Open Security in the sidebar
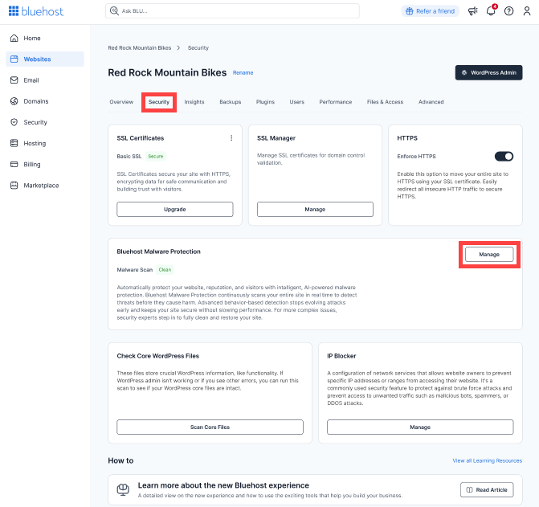 tap(45, 122)
